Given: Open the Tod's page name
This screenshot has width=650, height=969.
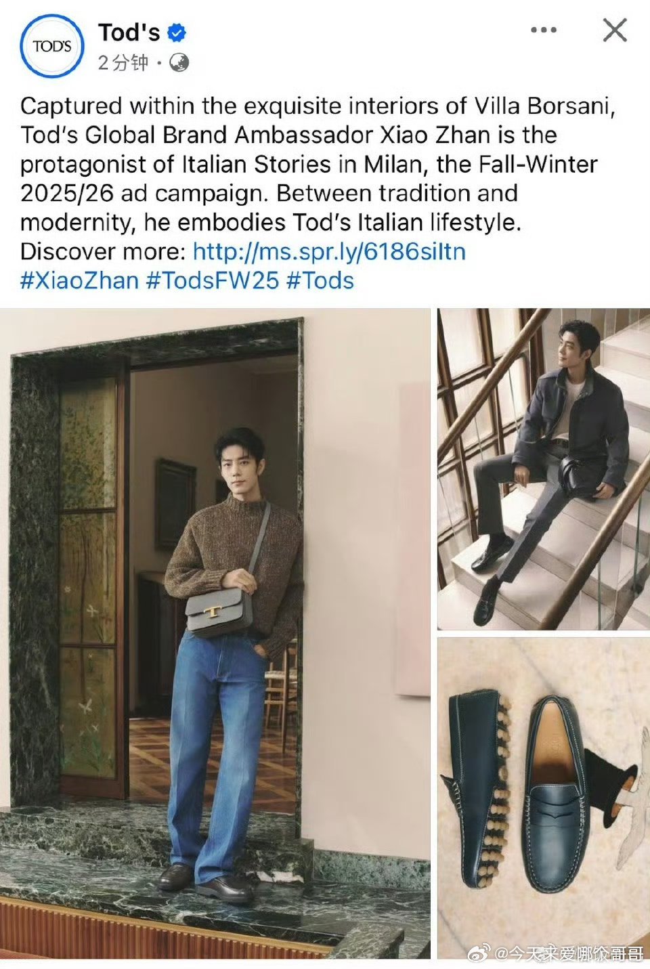Looking at the screenshot, I should coord(129,32).
